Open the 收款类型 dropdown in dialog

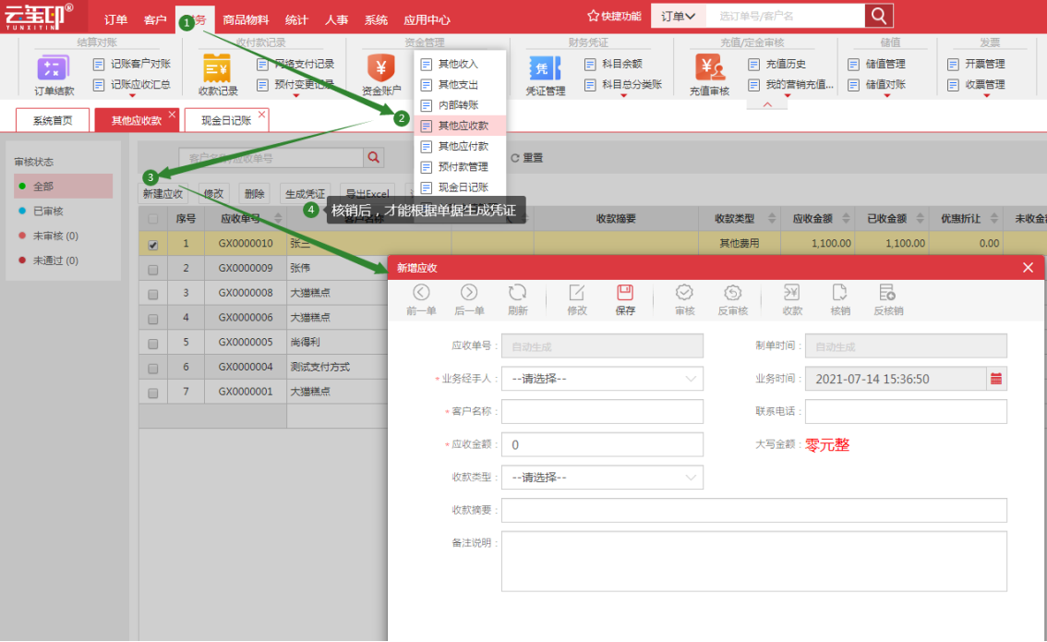(602, 478)
